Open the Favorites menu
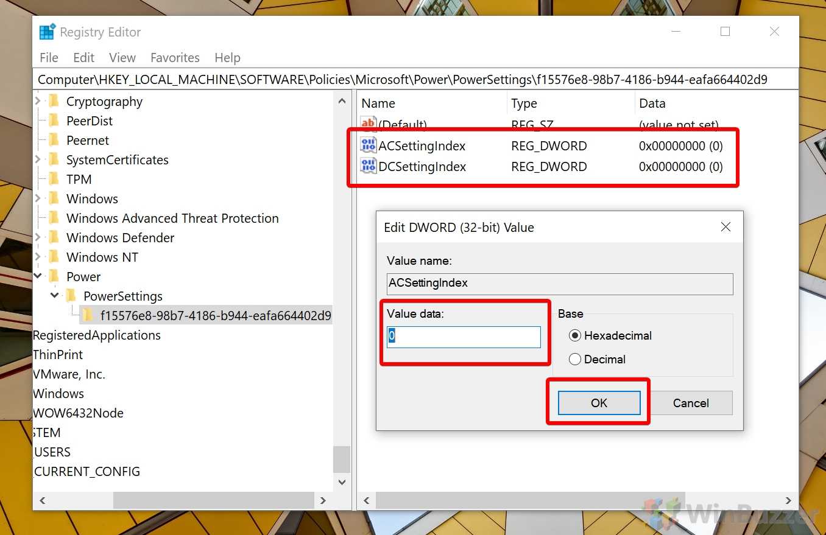The image size is (826, 535). (175, 57)
